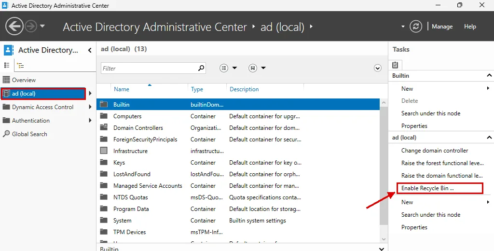Image resolution: width=494 pixels, height=251 pixels.
Task: Collapse the Builtin tasks section
Action: coord(489,75)
